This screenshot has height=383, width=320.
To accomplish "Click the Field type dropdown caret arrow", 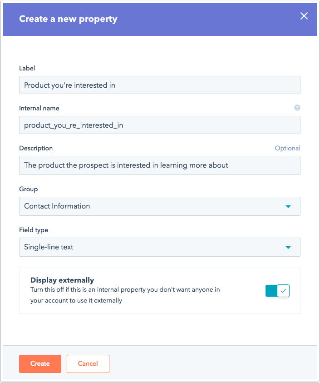I will click(x=288, y=248).
